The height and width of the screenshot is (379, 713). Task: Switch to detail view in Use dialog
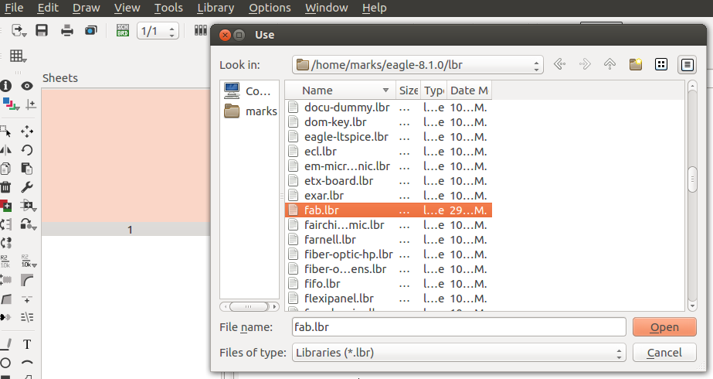687,65
